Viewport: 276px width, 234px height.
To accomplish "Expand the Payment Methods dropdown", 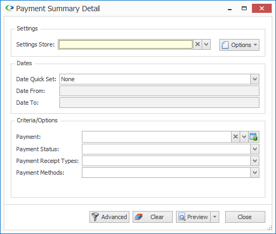I will 255,173.
